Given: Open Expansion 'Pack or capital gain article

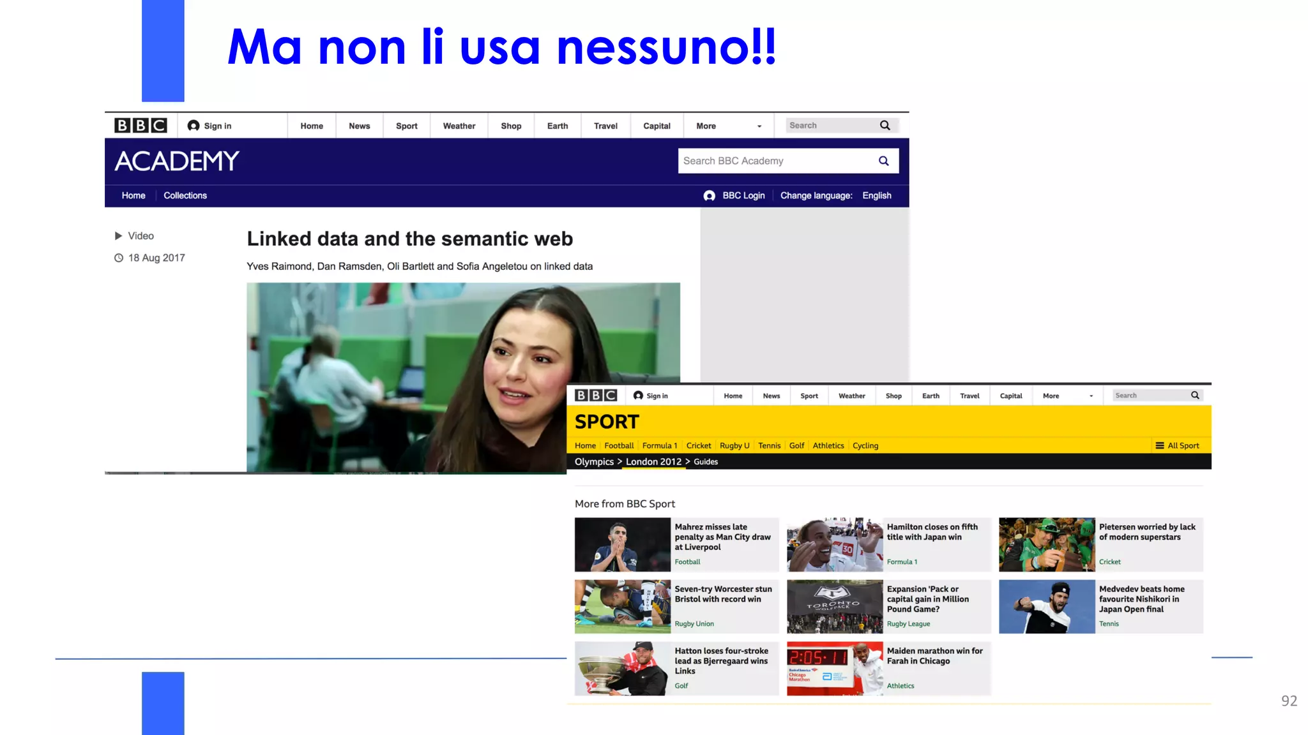Looking at the screenshot, I should pyautogui.click(x=927, y=599).
